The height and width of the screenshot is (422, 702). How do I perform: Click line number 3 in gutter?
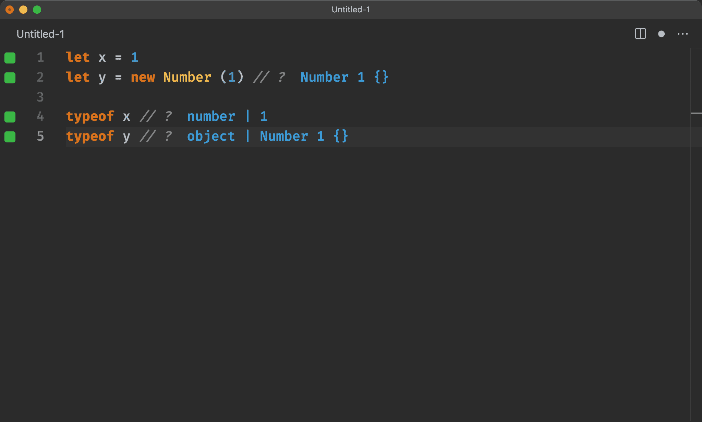pos(40,97)
